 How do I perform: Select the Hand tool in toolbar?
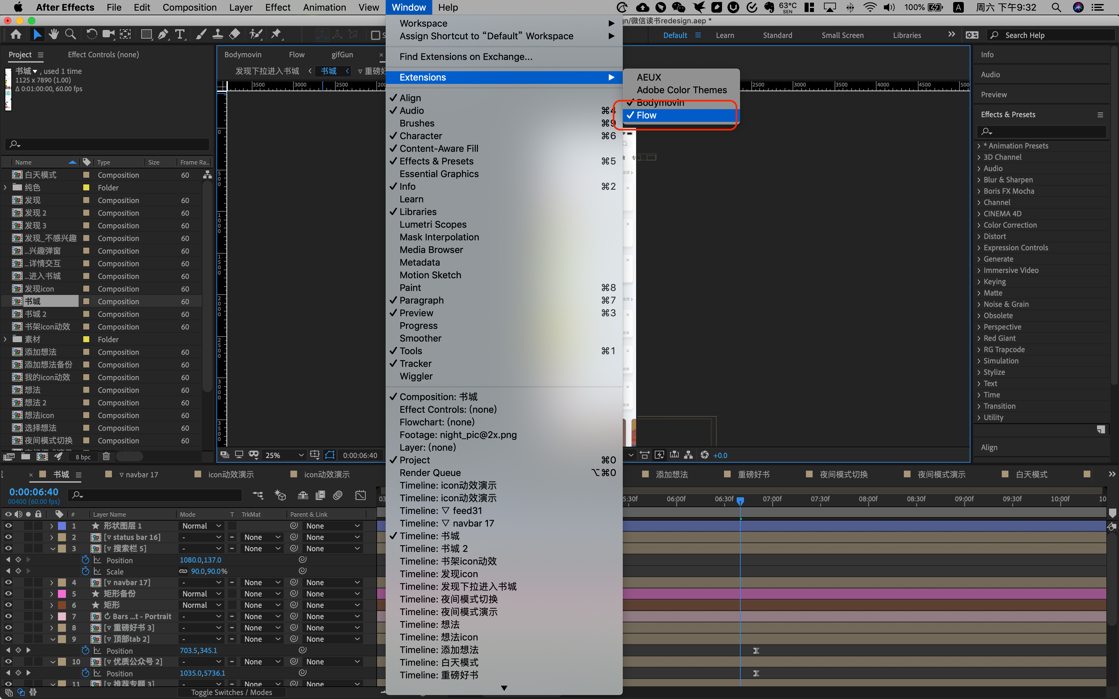(x=54, y=34)
